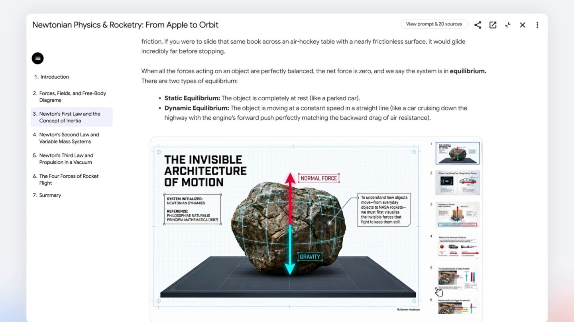Choose slide 3 thumbnail, Illusion of Stillness

coord(458,215)
